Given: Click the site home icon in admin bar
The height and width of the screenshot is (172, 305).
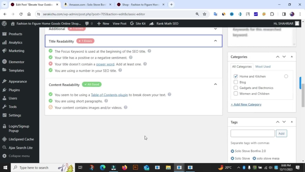Looking at the screenshot, I should [x=13, y=24].
